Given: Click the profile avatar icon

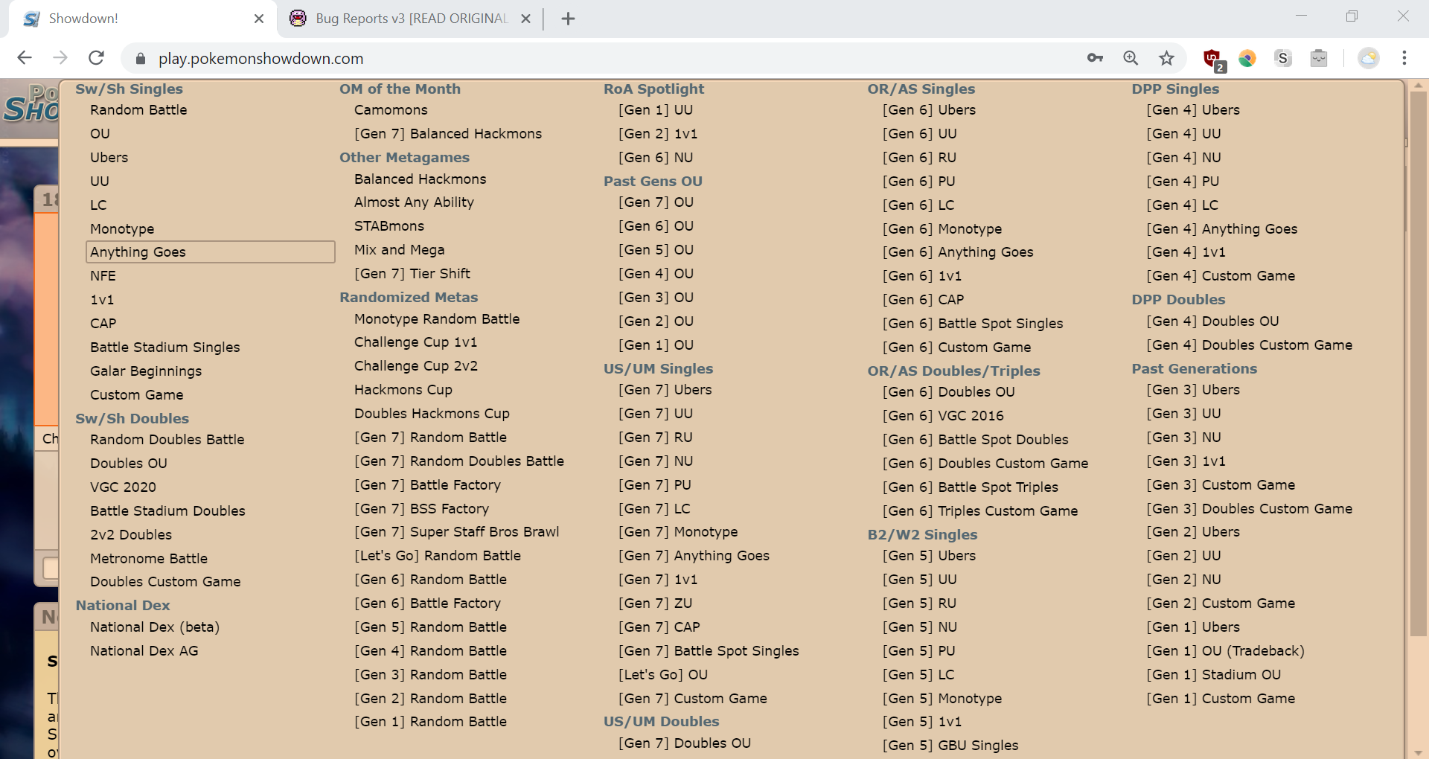Looking at the screenshot, I should click(1368, 58).
